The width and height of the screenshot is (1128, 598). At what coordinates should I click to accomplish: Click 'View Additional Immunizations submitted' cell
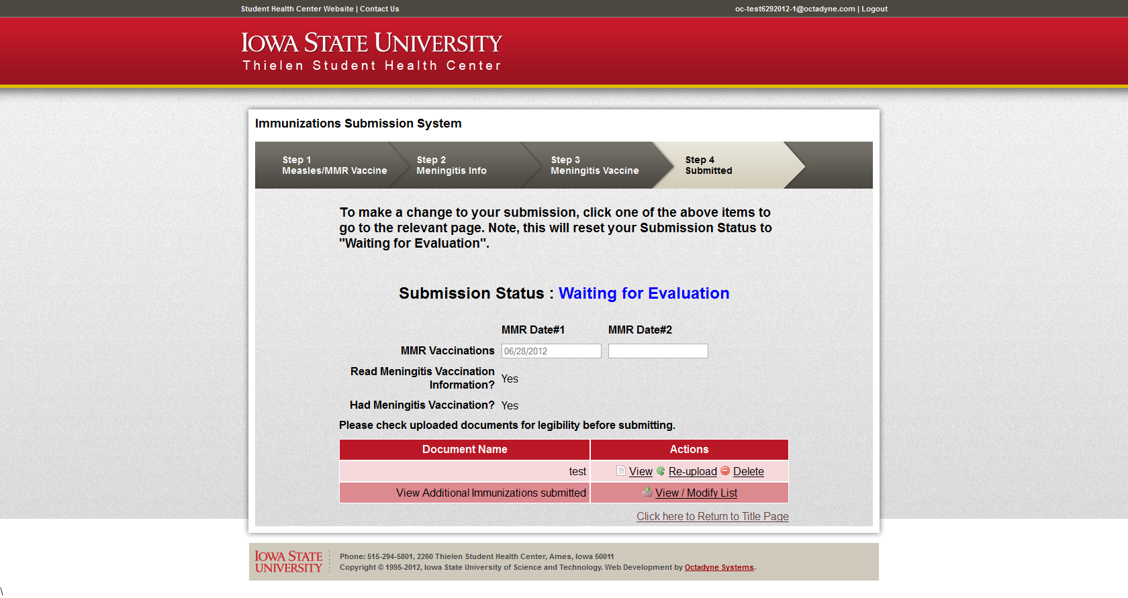[465, 493]
